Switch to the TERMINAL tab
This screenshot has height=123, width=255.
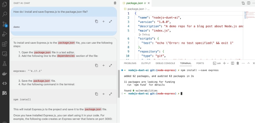[186, 63]
